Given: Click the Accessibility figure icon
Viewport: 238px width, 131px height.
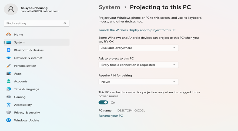Looking at the screenshot, I should click(9, 105).
